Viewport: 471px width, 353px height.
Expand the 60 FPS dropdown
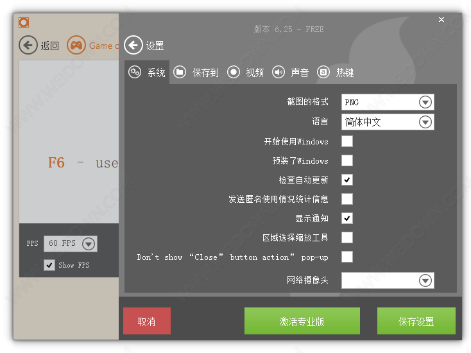tap(89, 243)
